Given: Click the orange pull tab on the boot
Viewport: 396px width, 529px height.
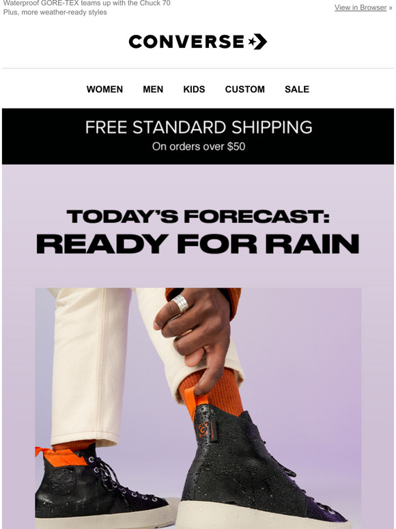Looking at the screenshot, I should 195,401.
